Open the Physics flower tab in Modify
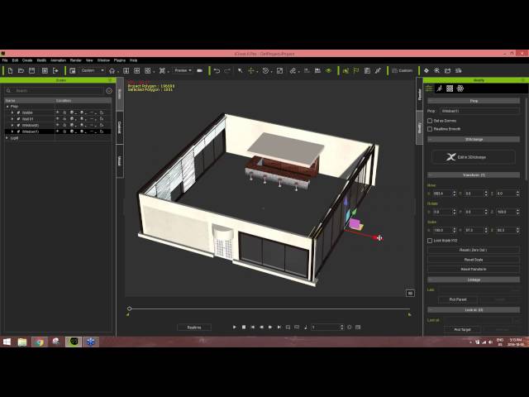 click(460, 88)
